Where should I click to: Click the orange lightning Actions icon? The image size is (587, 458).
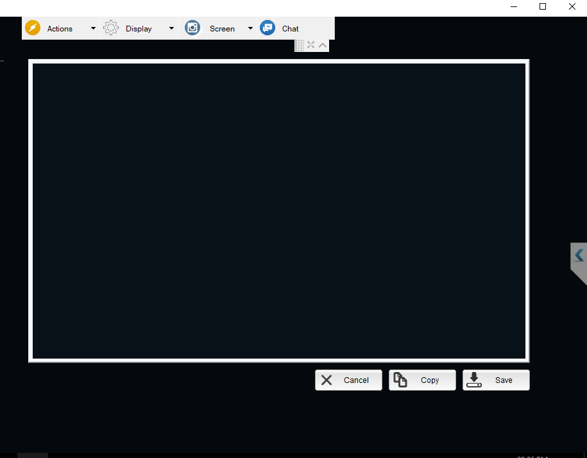pos(33,28)
